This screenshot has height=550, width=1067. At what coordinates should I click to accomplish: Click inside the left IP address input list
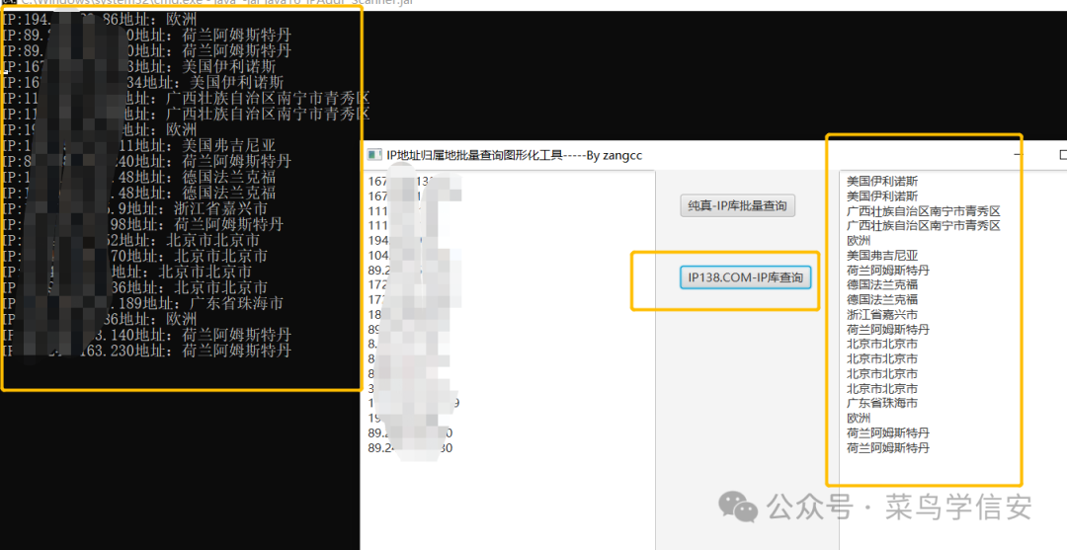point(508,360)
